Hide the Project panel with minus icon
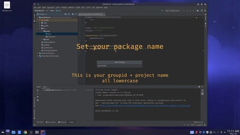The height and width of the screenshot is (135, 240). pos(76,14)
